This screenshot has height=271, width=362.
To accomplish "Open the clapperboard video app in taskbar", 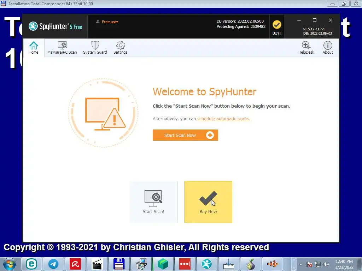I will [x=97, y=264].
